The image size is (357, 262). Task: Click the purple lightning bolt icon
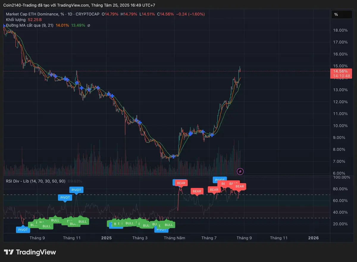click(x=240, y=171)
